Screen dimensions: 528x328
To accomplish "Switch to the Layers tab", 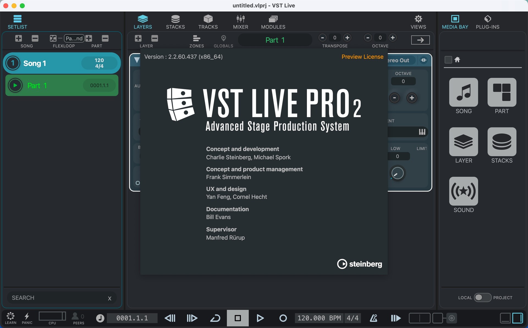I will point(143,22).
